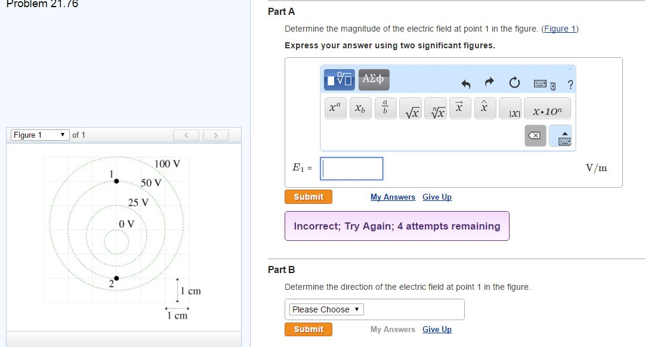
Task: Click the Part A heading
Action: point(282,11)
